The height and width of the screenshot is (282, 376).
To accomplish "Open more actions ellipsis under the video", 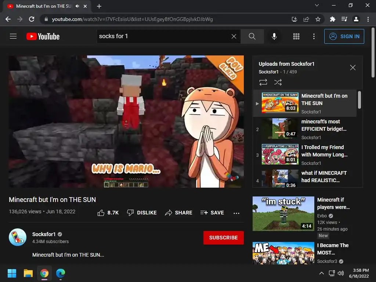I will pyautogui.click(x=236, y=213).
